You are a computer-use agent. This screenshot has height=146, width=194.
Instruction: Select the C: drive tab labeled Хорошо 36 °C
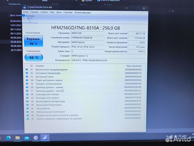(x=30, y=18)
